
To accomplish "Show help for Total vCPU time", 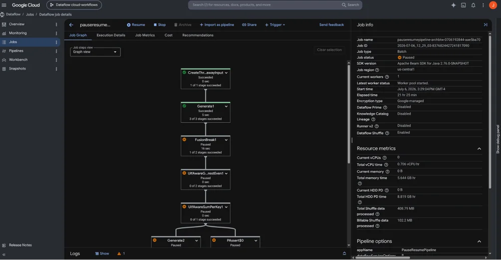I will [386, 165].
